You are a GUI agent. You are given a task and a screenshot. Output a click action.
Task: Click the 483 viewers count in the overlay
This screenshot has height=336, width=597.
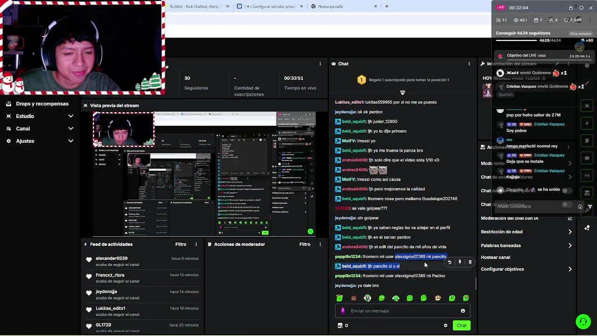[521, 20]
